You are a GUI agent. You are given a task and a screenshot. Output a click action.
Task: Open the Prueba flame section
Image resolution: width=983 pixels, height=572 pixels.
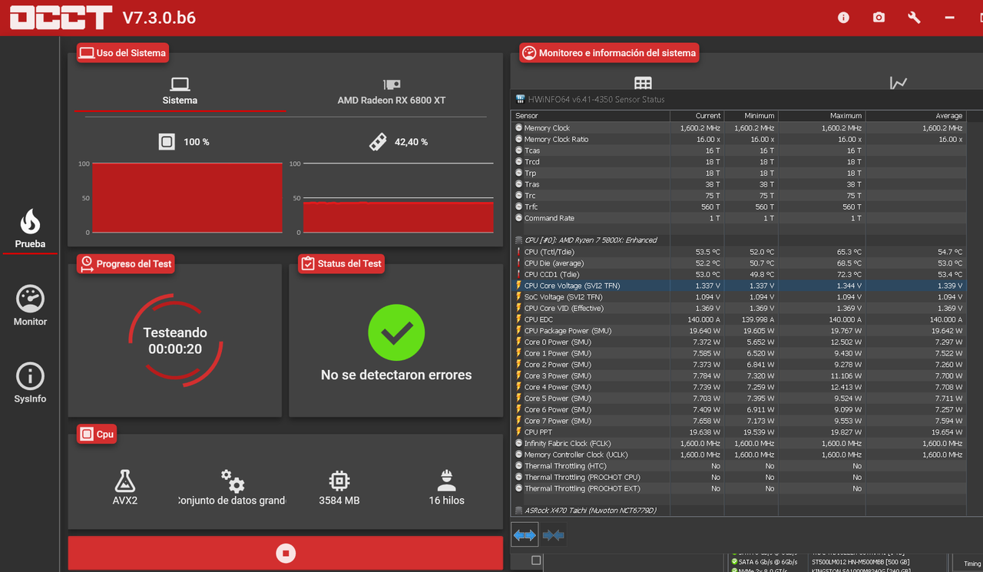click(30, 230)
